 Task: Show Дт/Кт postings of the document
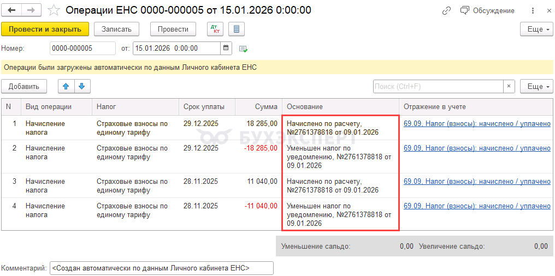(215, 29)
